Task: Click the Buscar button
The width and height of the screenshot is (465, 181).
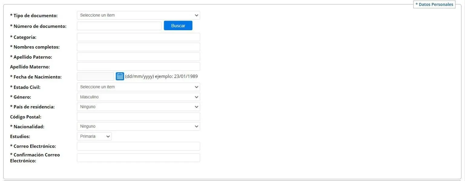Action: (178, 26)
